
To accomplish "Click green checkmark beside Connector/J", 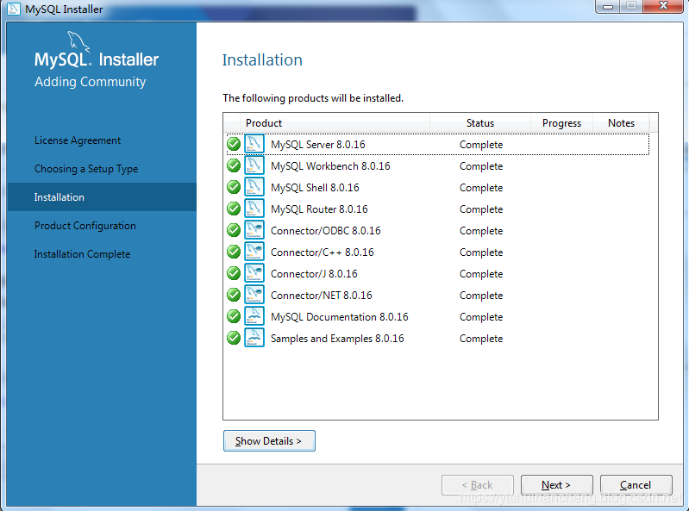I will (x=234, y=273).
